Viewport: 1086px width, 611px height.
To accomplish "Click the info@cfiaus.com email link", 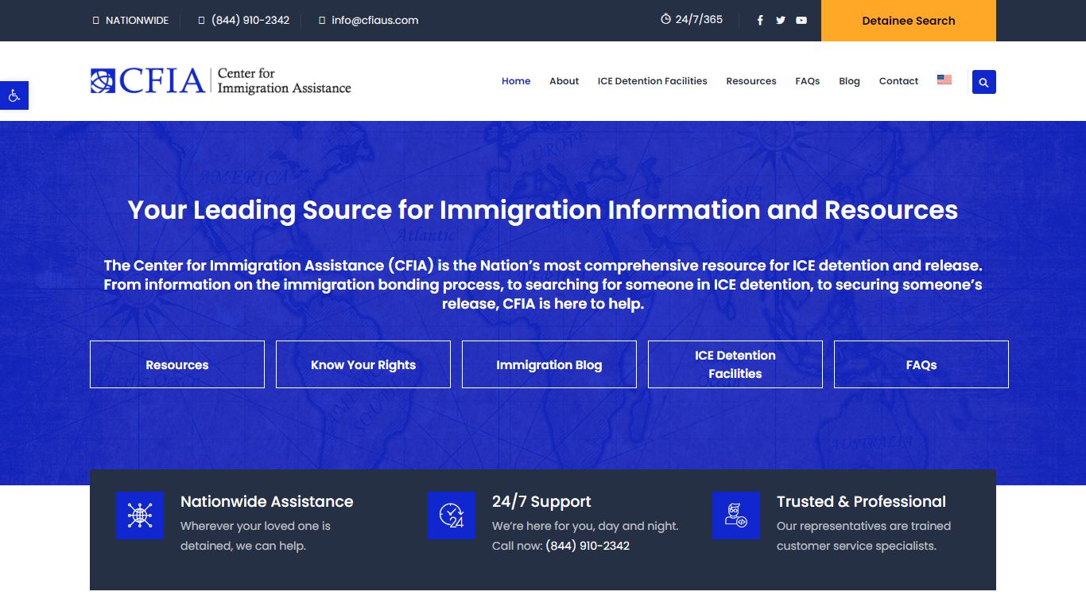I will 375,21.
